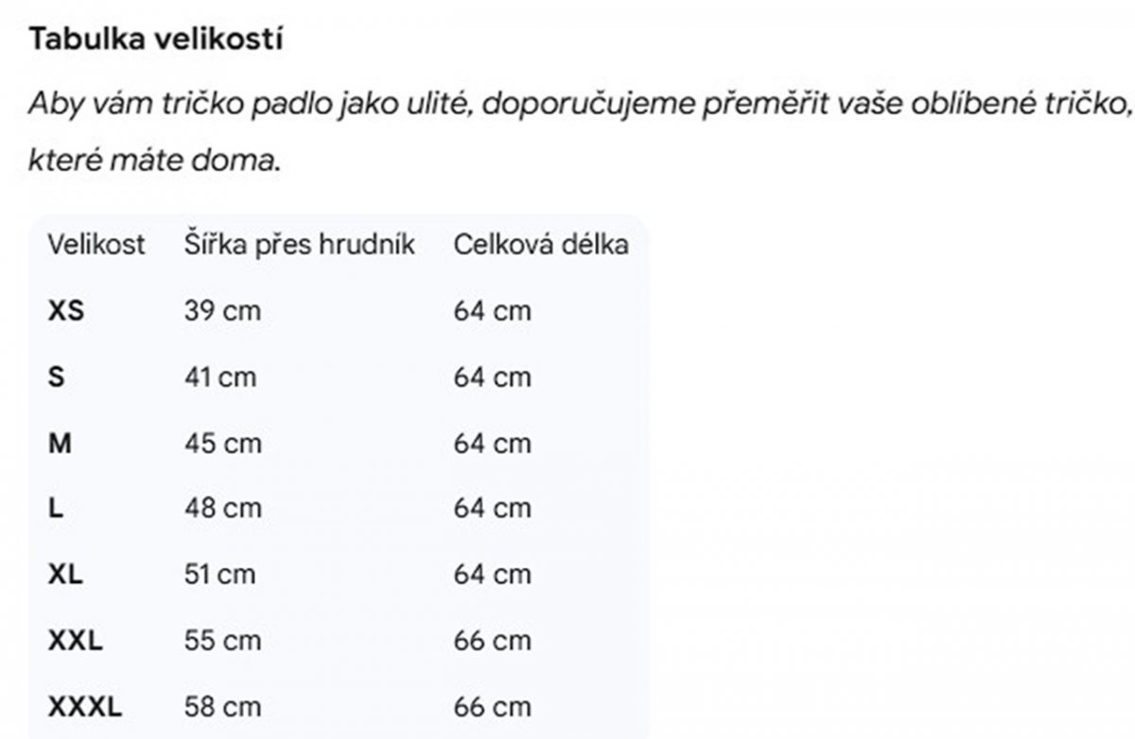The image size is (1135, 739).
Task: Select the XXL size label
Action: [x=75, y=640]
